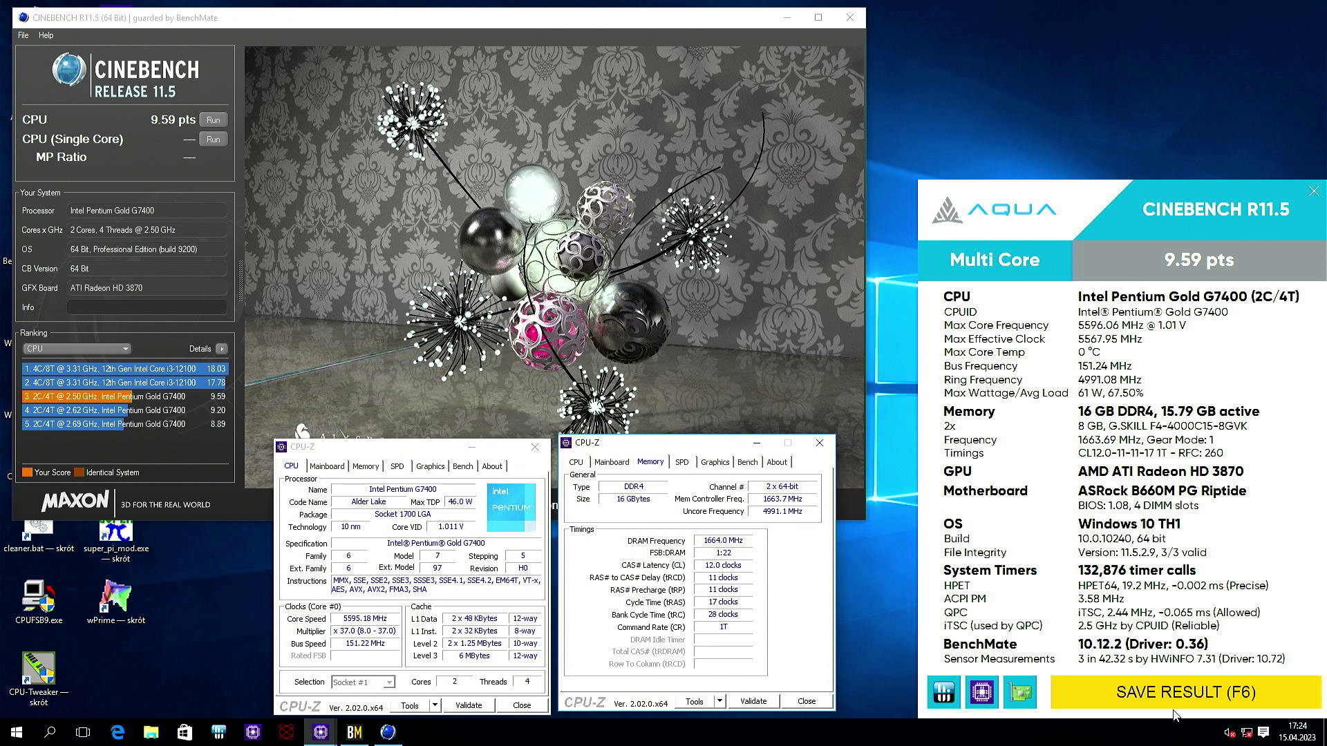The width and height of the screenshot is (1327, 746).
Task: Click muted volume tray icon
Action: point(1230,732)
